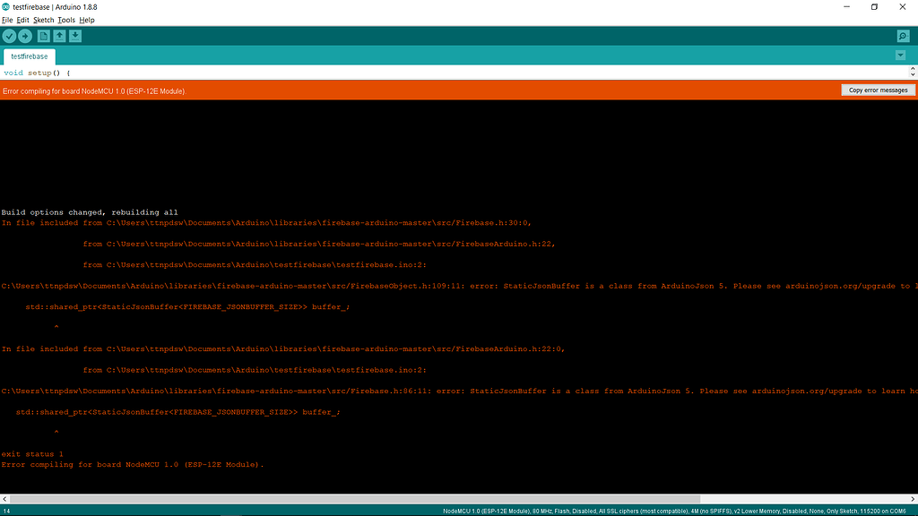This screenshot has height=516, width=918.
Task: Click the Open sketch up-arrow icon
Action: point(59,36)
